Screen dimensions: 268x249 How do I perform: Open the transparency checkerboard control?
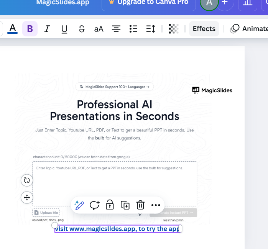click(173, 29)
